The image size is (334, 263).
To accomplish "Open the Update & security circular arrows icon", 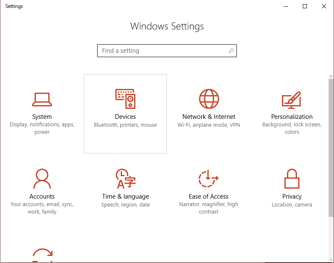I will (42, 255).
